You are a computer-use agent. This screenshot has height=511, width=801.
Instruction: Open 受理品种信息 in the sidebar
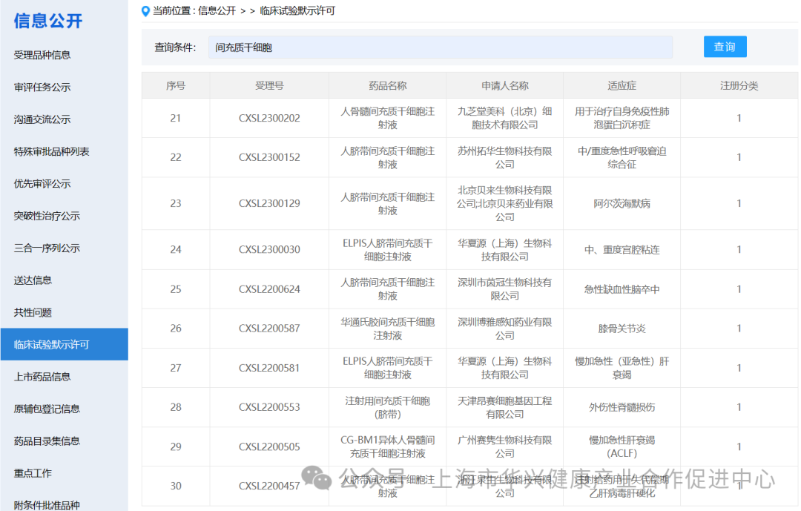[42, 55]
